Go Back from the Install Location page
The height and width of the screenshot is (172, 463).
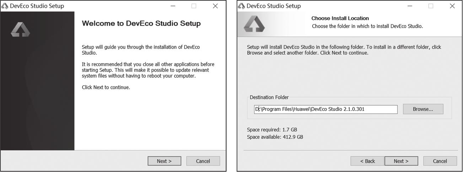pyautogui.click(x=367, y=161)
